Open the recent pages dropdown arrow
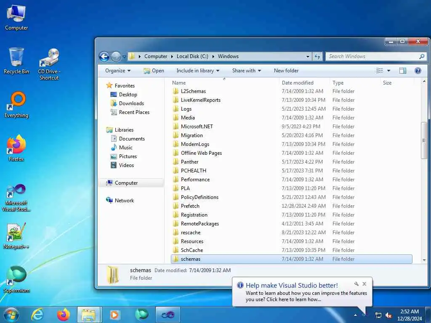Image resolution: width=431 pixels, height=323 pixels. pos(124,57)
